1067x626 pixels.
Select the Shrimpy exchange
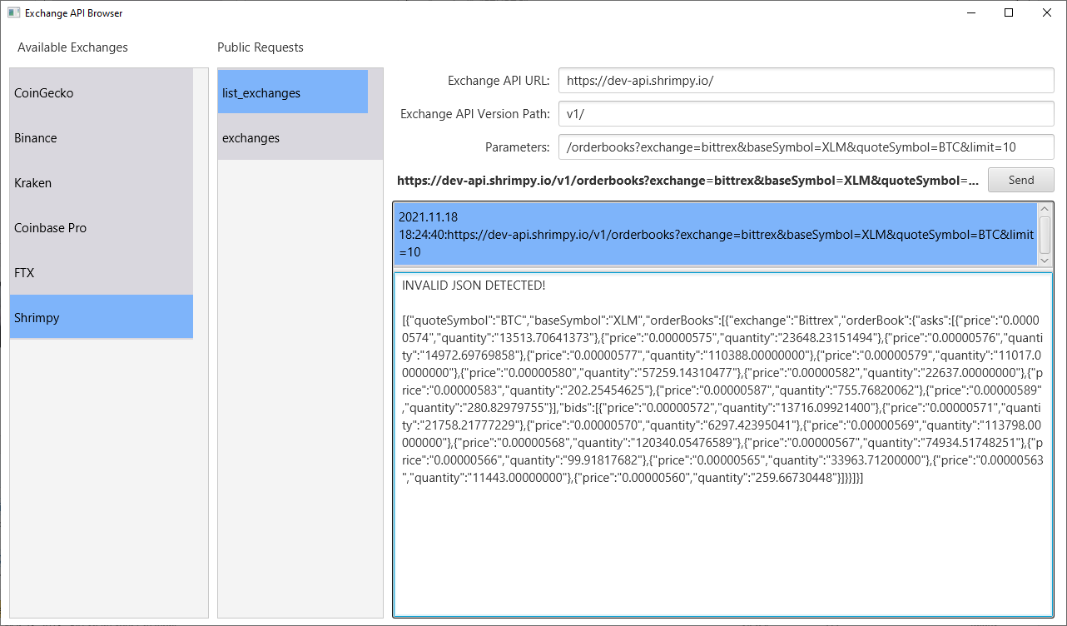point(101,318)
